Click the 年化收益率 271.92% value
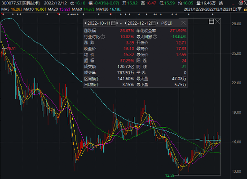The width and height of the screenshot is (247, 179). [178, 31]
